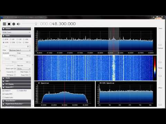Select the LSB mode radio button

coord(17,39)
